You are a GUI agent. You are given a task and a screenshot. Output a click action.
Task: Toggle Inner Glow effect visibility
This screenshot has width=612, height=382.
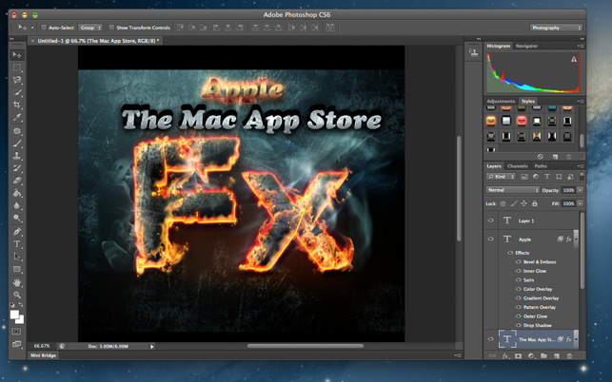[519, 271]
